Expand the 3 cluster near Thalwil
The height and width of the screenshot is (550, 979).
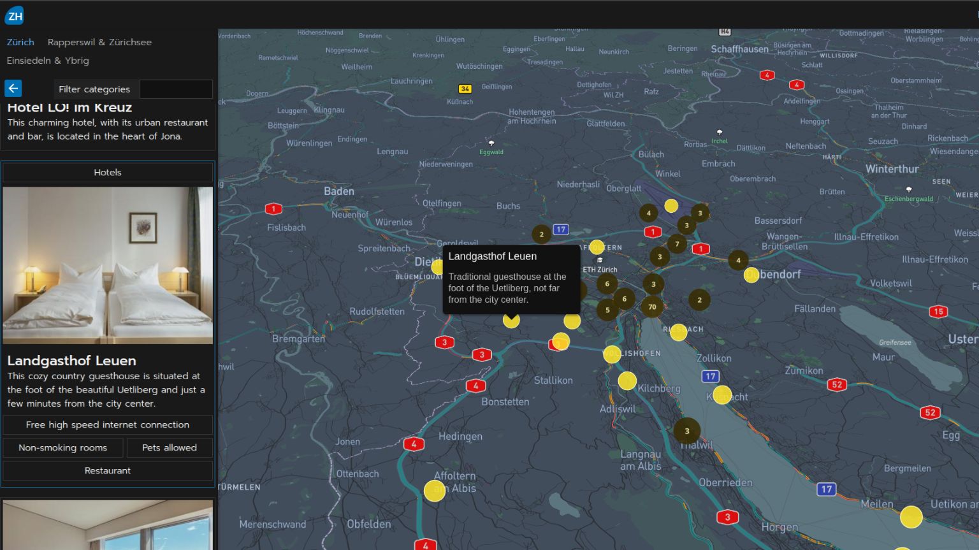pyautogui.click(x=686, y=431)
